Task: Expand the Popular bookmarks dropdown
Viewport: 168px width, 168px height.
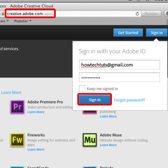Action: coord(23,21)
